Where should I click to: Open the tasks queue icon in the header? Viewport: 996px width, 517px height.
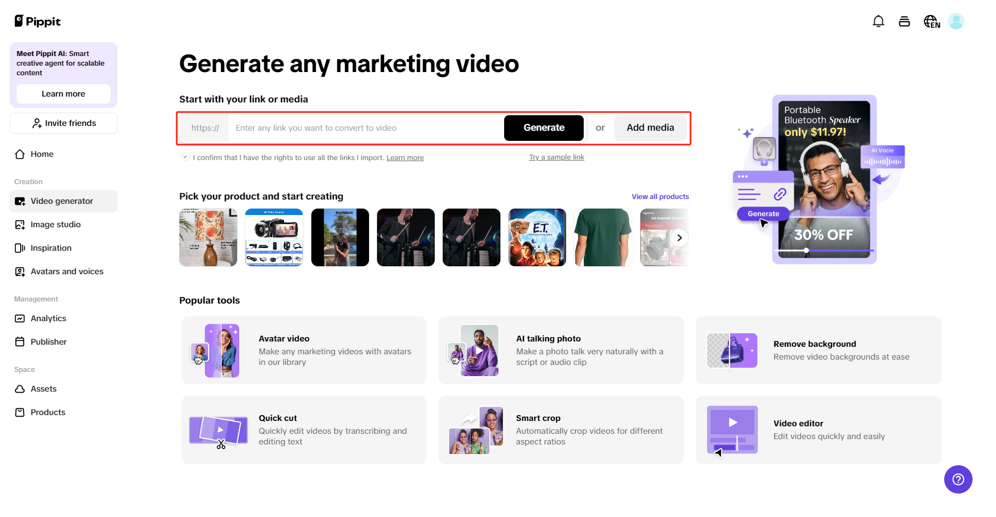pos(904,21)
